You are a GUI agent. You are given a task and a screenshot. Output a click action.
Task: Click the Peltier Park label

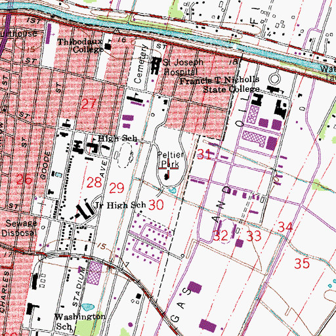click(x=170, y=159)
